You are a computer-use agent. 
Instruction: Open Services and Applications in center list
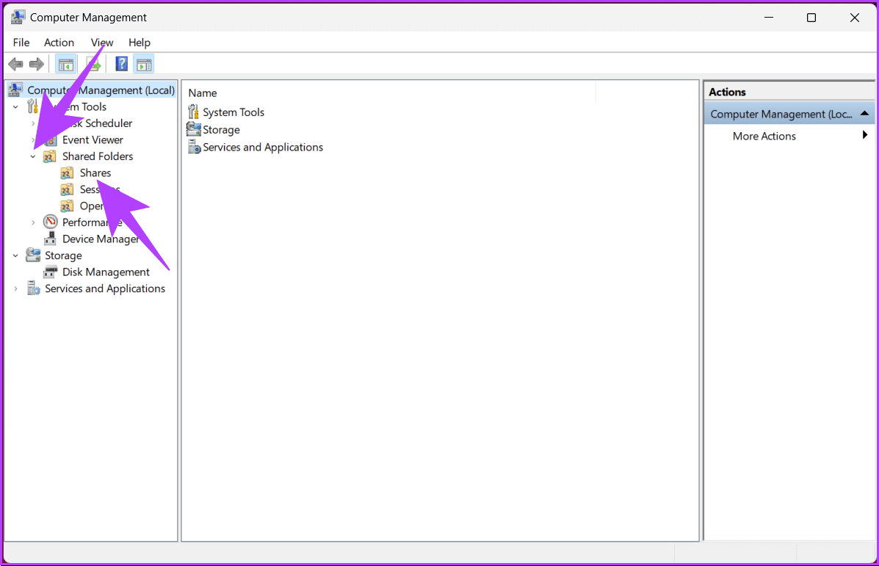[263, 148]
